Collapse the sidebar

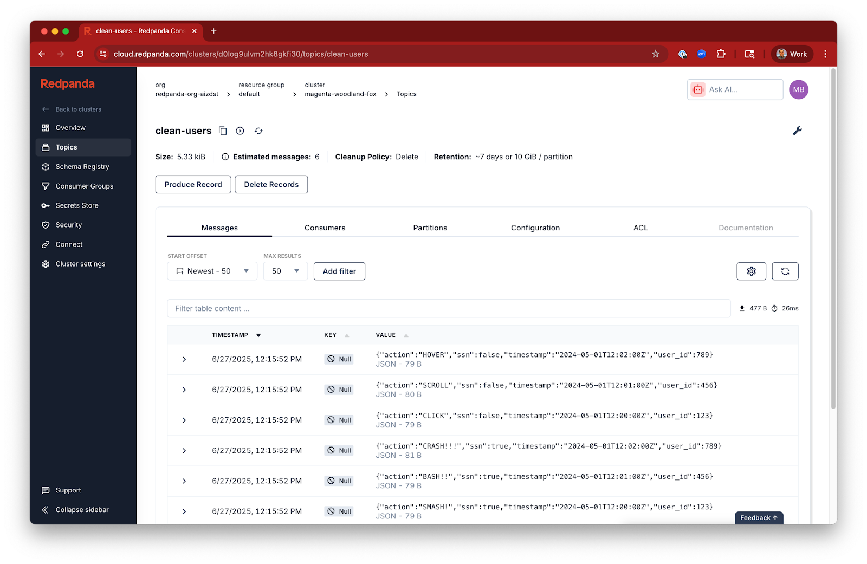tap(83, 510)
